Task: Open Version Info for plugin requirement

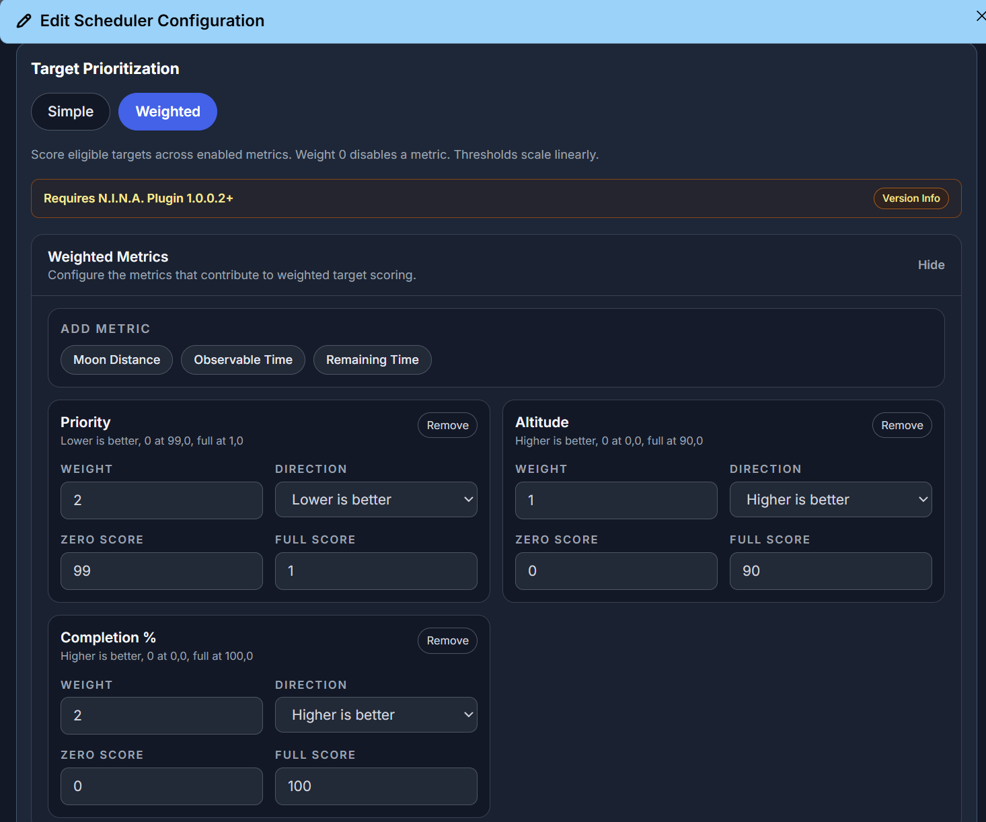Action: 911,198
